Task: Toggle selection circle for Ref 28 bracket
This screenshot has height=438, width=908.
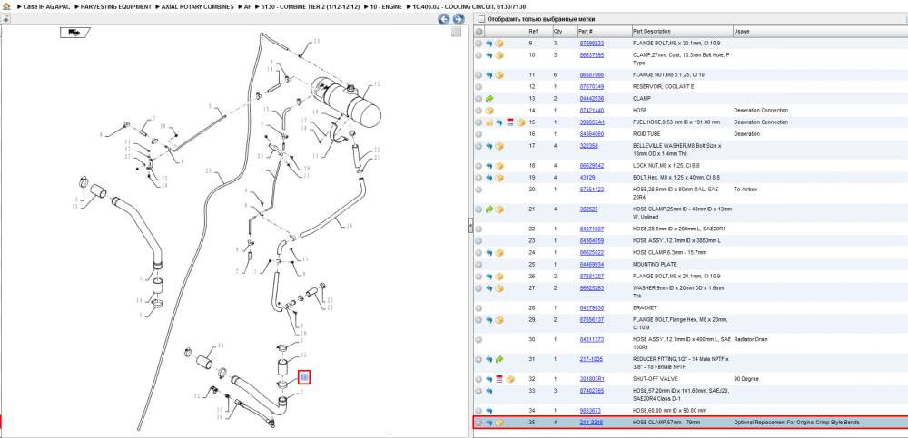Action: 479,307
